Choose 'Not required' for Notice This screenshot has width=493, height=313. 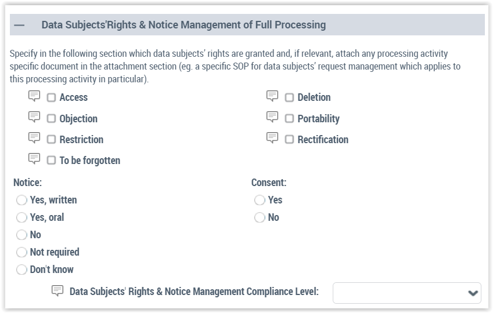[21, 252]
